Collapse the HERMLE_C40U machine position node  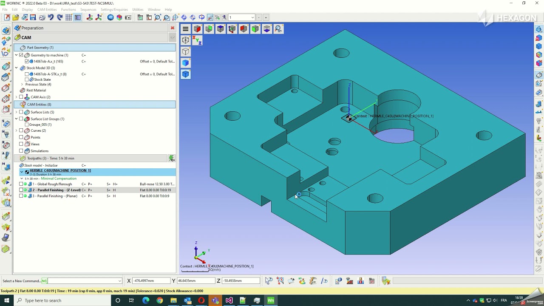pyautogui.click(x=22, y=172)
